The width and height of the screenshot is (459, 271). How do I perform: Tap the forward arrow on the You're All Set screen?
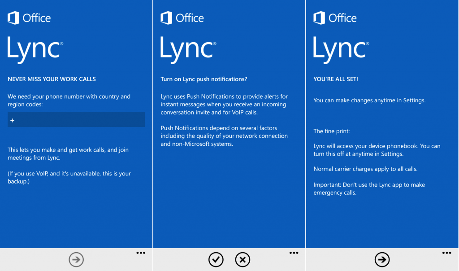click(381, 259)
